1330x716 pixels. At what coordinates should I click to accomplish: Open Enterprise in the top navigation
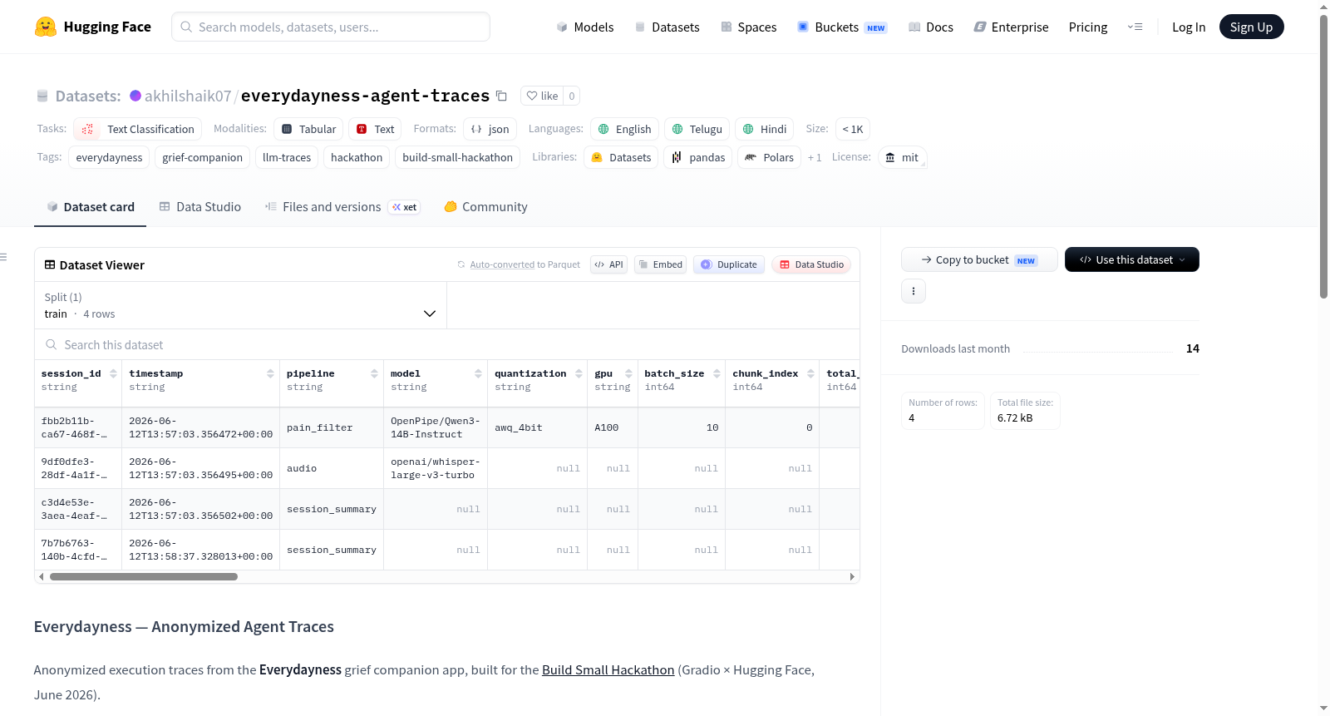pyautogui.click(x=1011, y=27)
